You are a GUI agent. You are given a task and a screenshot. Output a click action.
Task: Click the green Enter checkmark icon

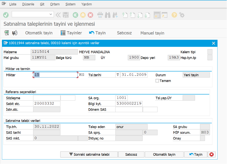tap(6, 15)
